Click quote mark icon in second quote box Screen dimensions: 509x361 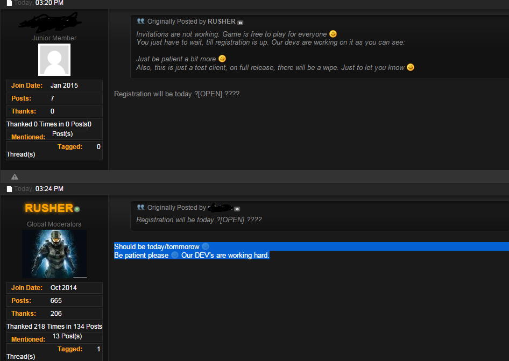coord(140,207)
